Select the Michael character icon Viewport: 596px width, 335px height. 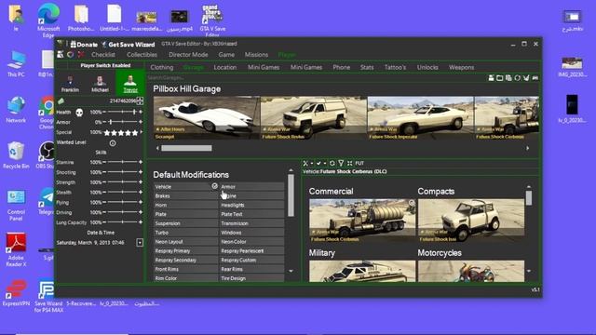coord(100,84)
